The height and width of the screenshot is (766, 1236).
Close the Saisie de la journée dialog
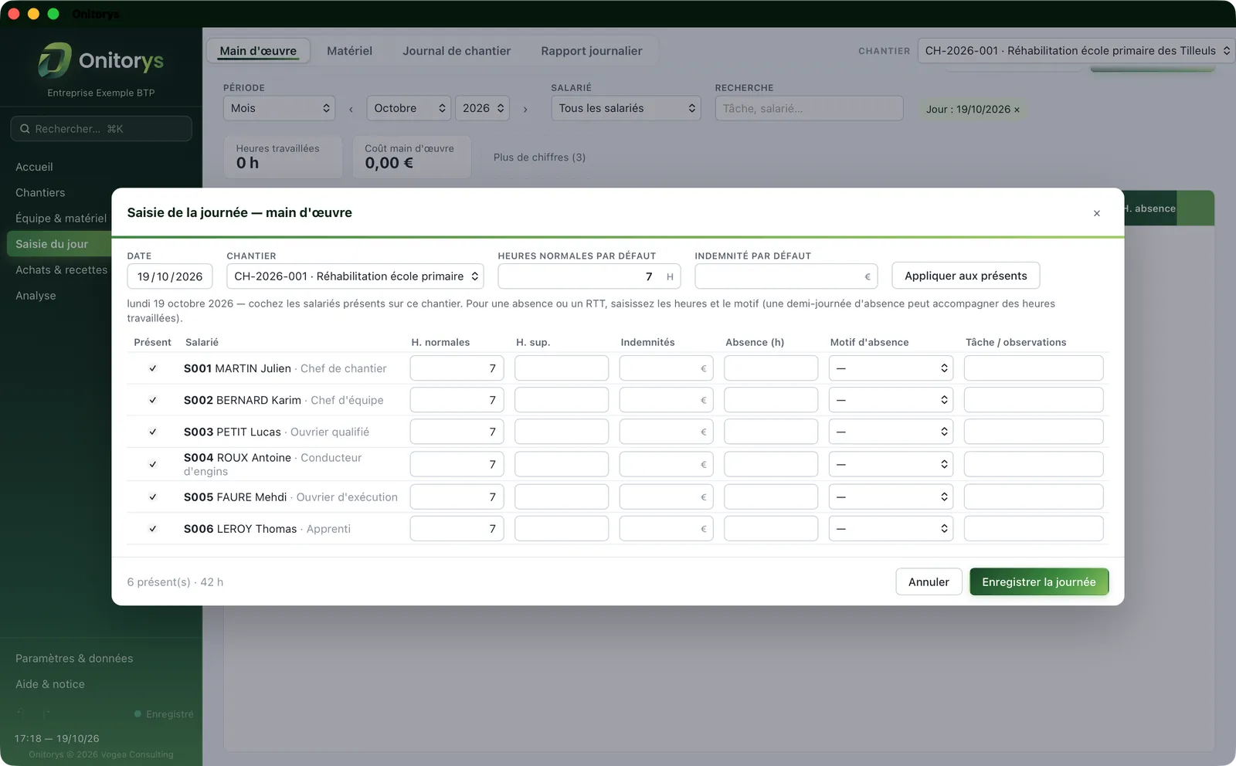pos(1096,213)
